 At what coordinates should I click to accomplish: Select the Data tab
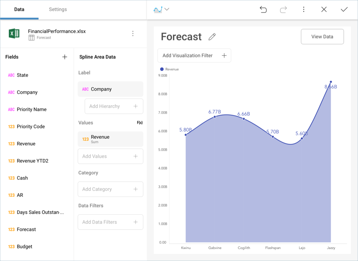point(19,10)
